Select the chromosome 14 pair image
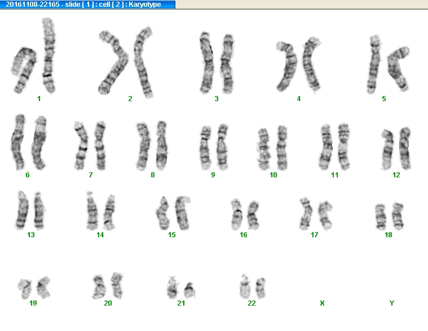Image resolution: width=428 pixels, height=331 pixels. click(101, 211)
